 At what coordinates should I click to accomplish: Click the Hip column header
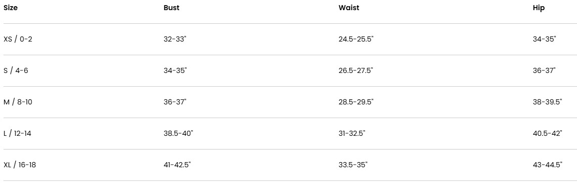point(539,8)
